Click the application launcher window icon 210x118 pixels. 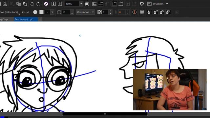[149, 4]
